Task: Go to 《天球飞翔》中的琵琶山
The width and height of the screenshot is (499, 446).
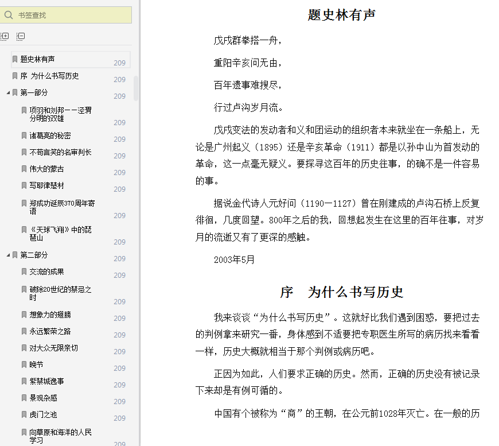Action: 60,234
